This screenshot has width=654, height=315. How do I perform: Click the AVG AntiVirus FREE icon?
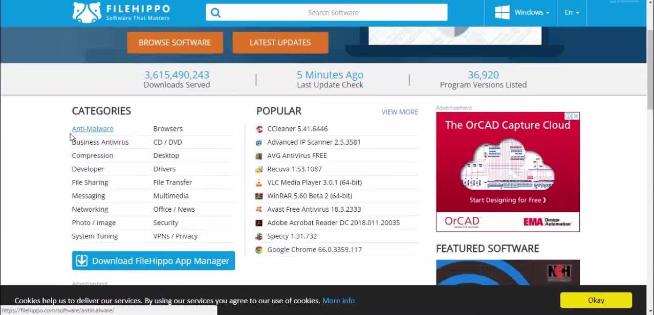pos(259,155)
